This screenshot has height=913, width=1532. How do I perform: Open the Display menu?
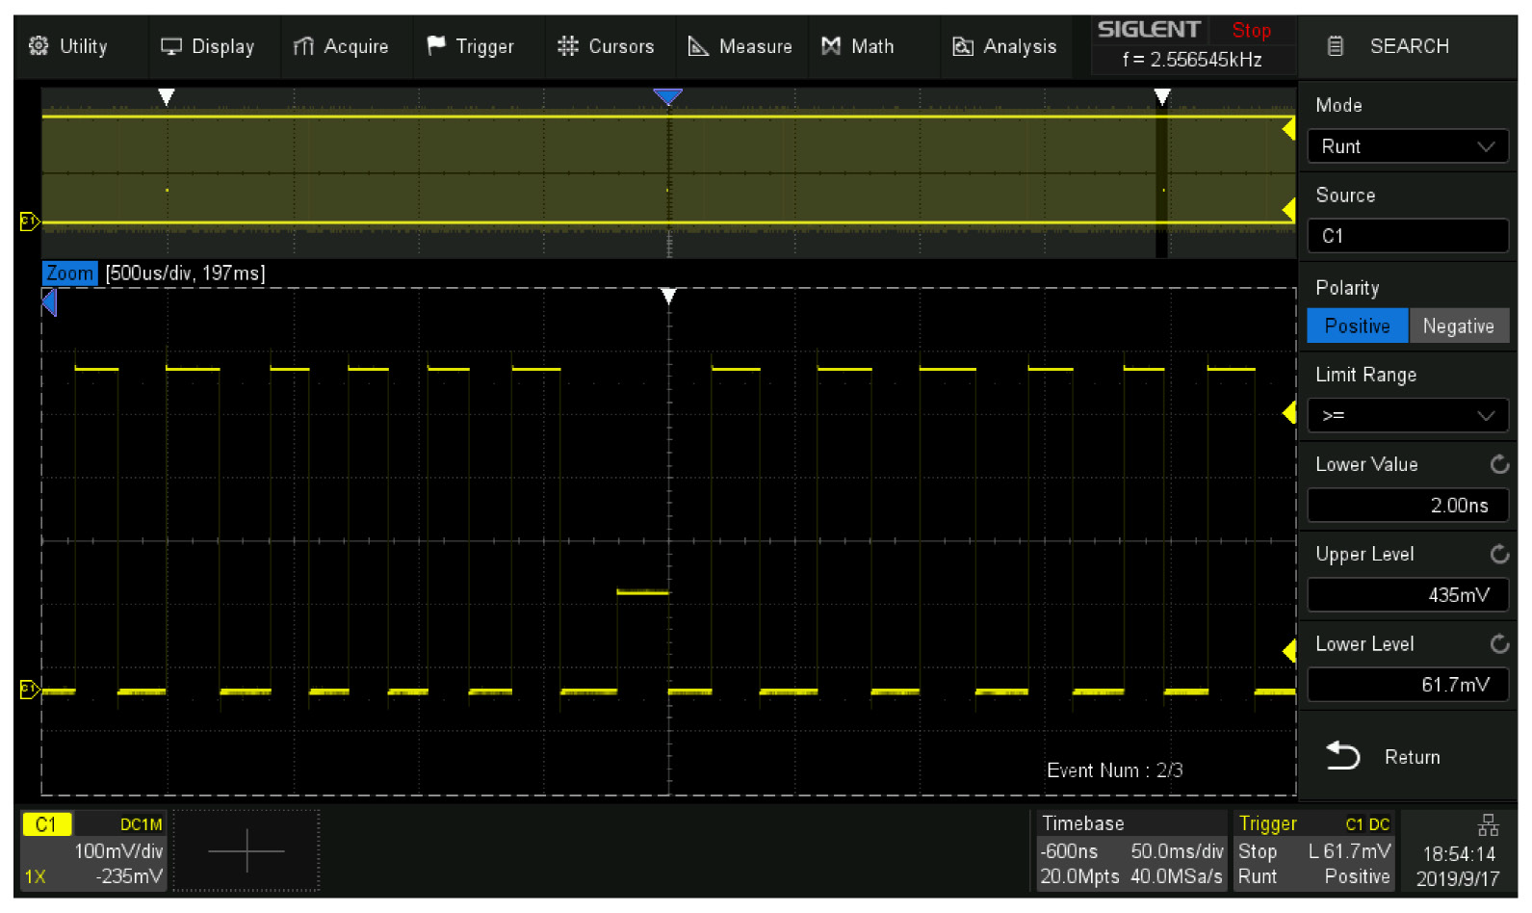pos(208,46)
